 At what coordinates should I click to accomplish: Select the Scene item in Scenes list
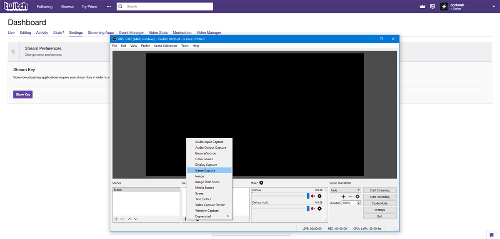[145, 189]
